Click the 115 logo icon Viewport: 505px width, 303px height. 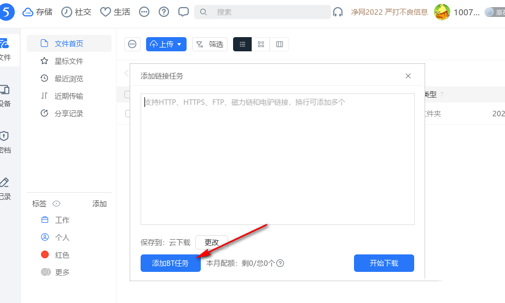[7, 12]
